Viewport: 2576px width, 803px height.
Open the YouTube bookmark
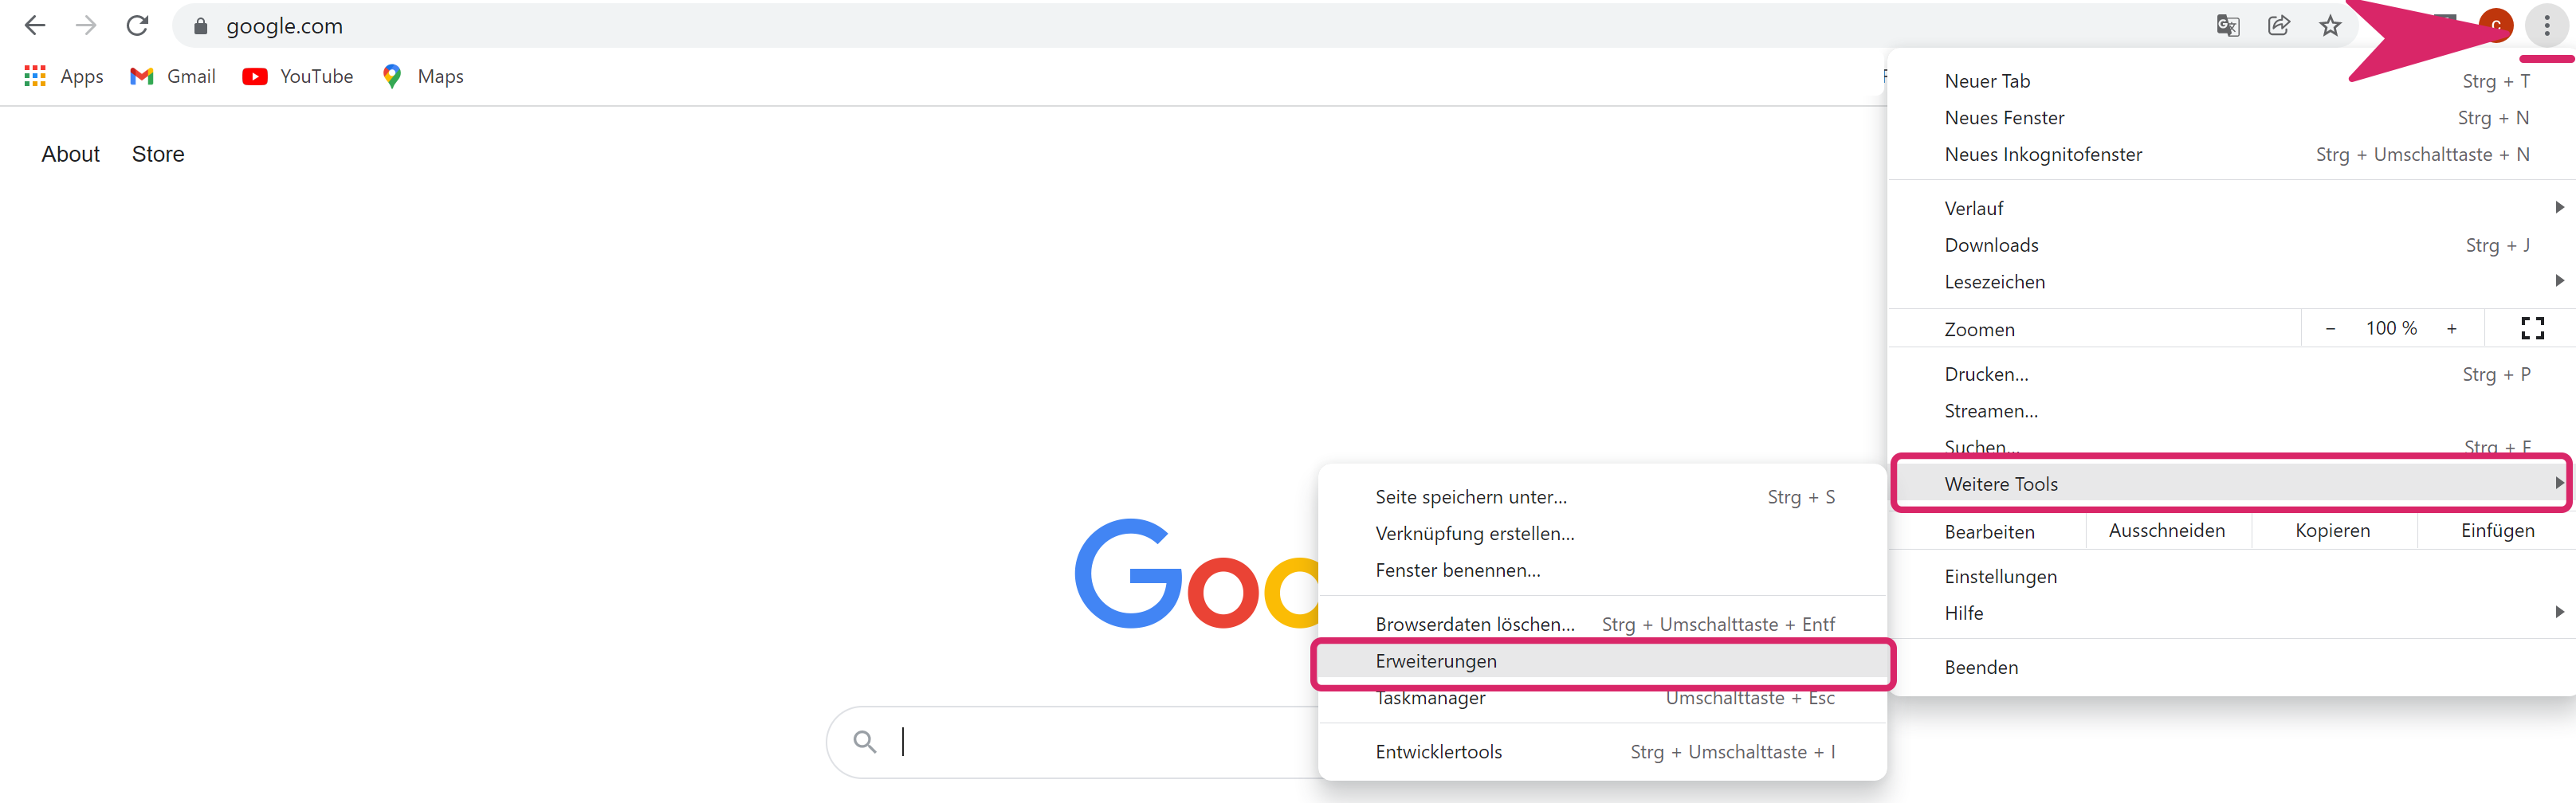point(298,76)
